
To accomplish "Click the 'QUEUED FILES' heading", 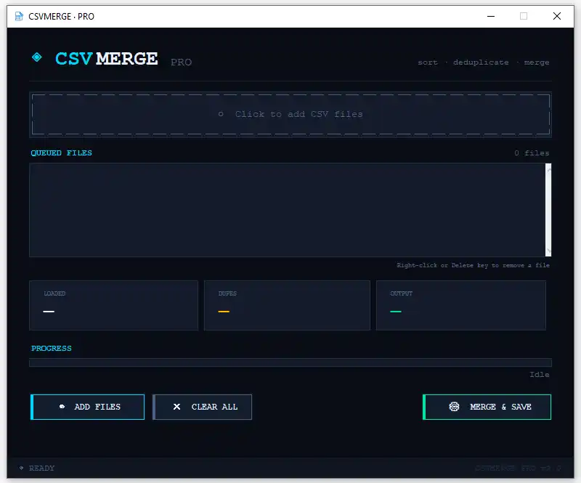I will click(x=62, y=153).
